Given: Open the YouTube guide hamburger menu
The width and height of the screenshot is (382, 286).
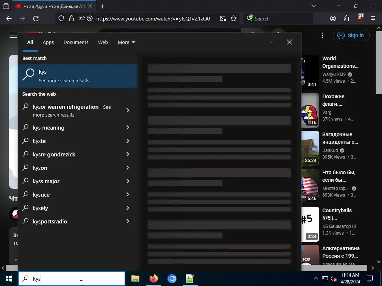Looking at the screenshot, I should coord(13,35).
